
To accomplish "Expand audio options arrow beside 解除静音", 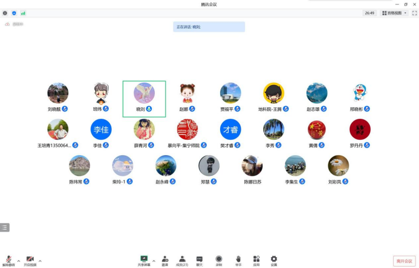I will coord(19,261).
